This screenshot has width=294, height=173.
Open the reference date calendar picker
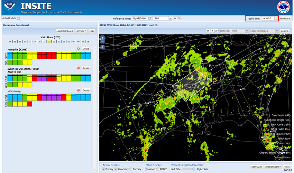(x=150, y=18)
